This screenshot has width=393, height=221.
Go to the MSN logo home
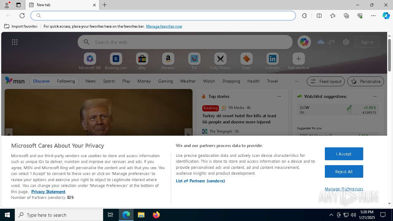tap(15, 81)
